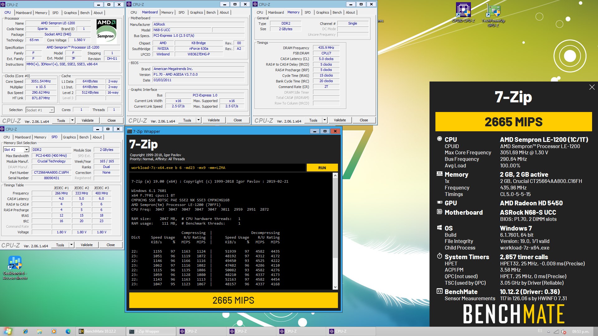The width and height of the screenshot is (598, 336).
Task: Click Tools button in Memory window
Action: 313,120
